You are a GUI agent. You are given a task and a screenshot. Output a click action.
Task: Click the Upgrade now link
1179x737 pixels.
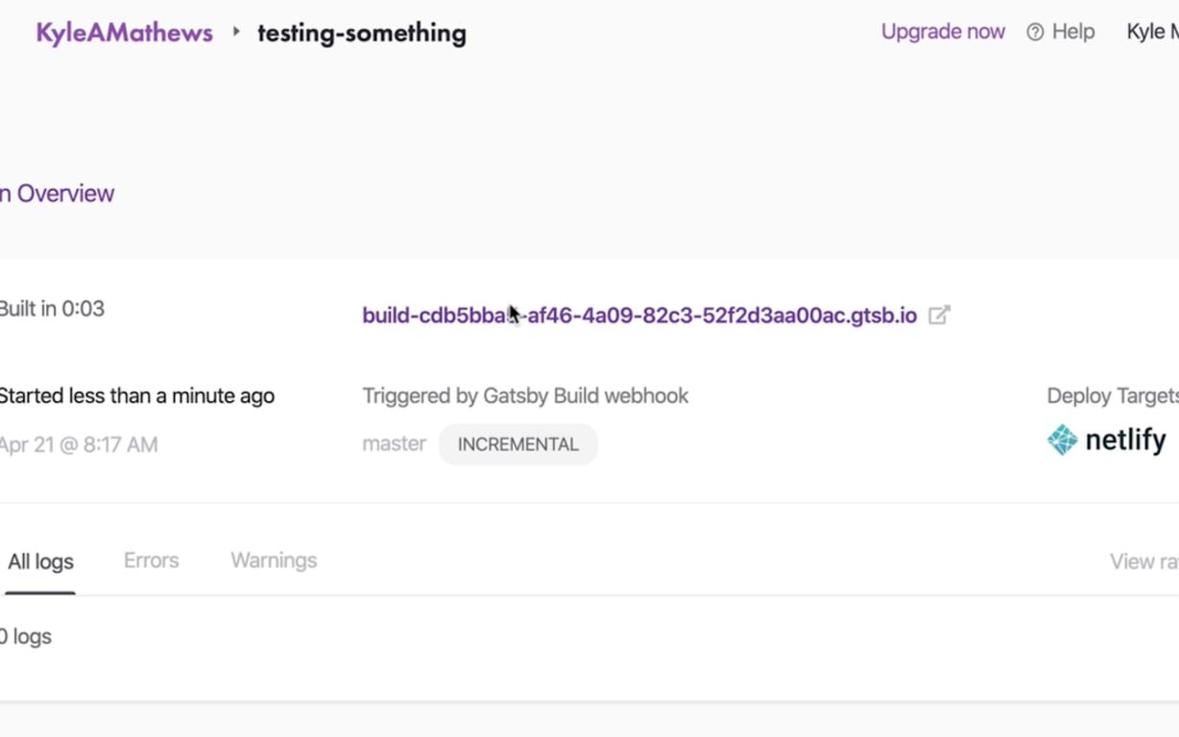[x=943, y=32]
